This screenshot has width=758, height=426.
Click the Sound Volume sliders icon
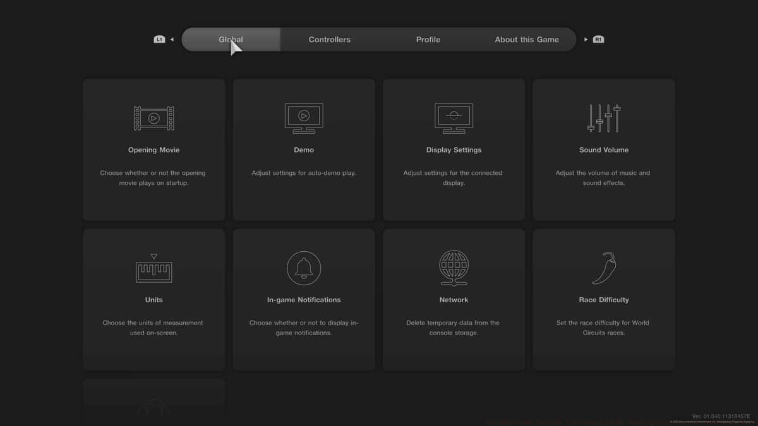click(604, 118)
